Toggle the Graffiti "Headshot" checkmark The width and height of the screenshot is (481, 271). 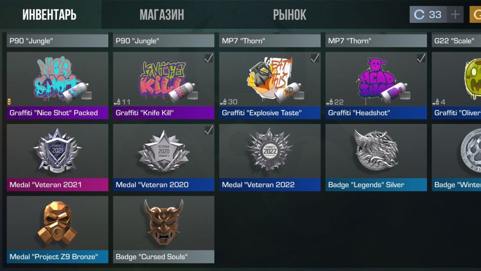coord(421,58)
